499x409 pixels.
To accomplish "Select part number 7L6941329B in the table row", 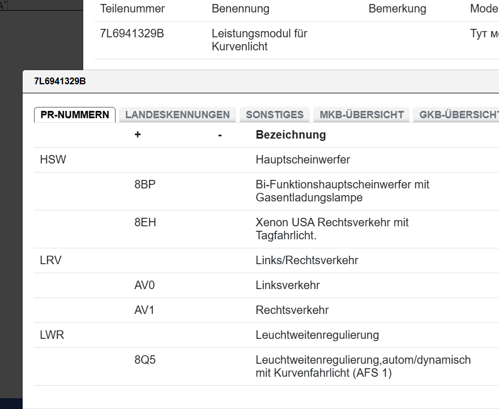I will coord(132,33).
